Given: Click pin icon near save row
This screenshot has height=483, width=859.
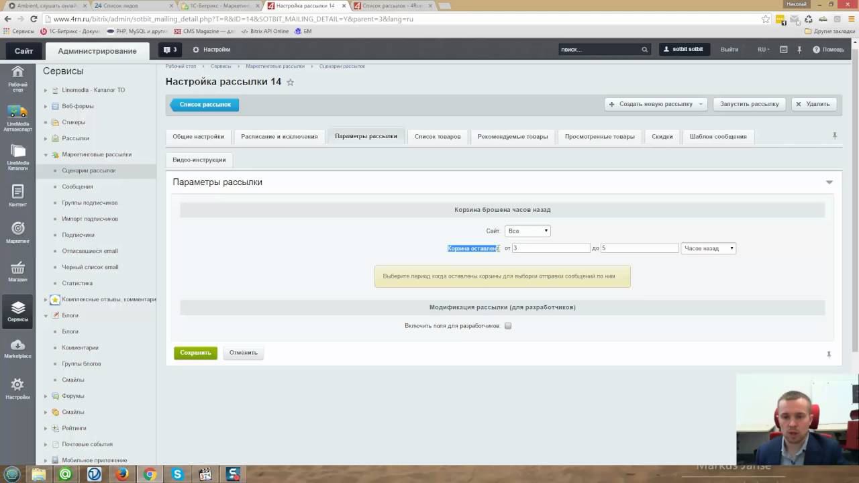Looking at the screenshot, I should (829, 354).
